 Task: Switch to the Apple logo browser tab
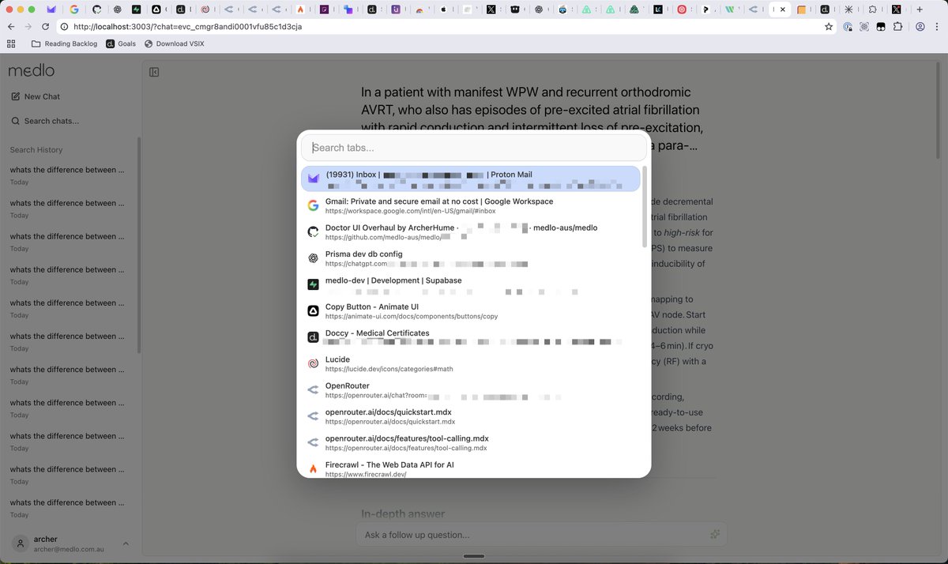(x=442, y=9)
